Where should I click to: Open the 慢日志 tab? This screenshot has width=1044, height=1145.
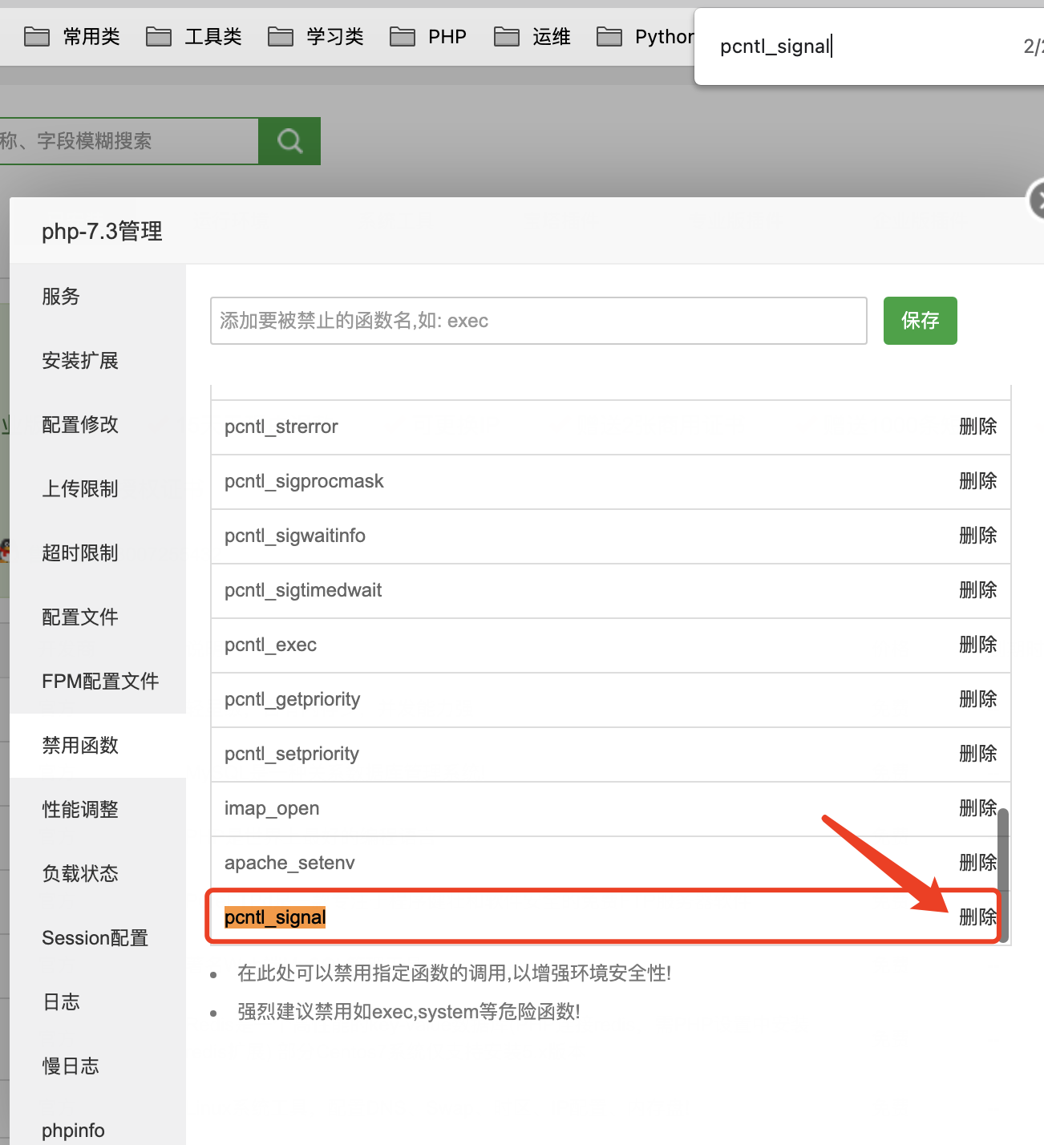click(98, 1066)
